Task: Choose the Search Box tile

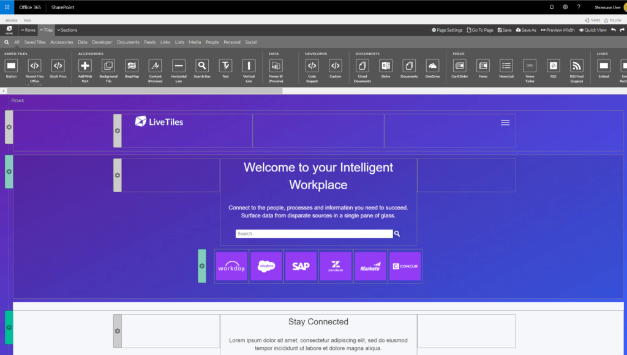Action: [x=202, y=66]
